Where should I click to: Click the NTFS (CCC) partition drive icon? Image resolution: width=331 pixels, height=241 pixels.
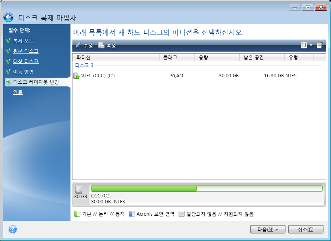[76, 76]
